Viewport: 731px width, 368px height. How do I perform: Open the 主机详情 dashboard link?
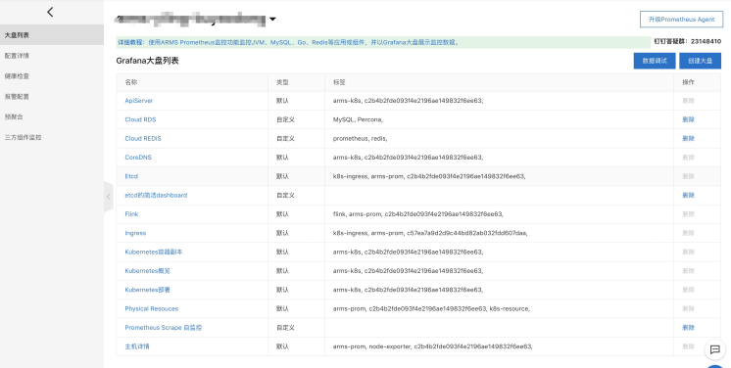pos(137,346)
